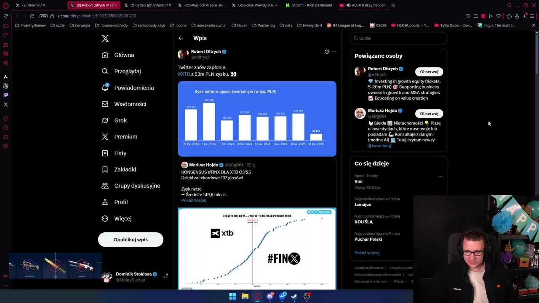
Task: Open the mieszkania suchar bookmark folder
Action: [208, 26]
